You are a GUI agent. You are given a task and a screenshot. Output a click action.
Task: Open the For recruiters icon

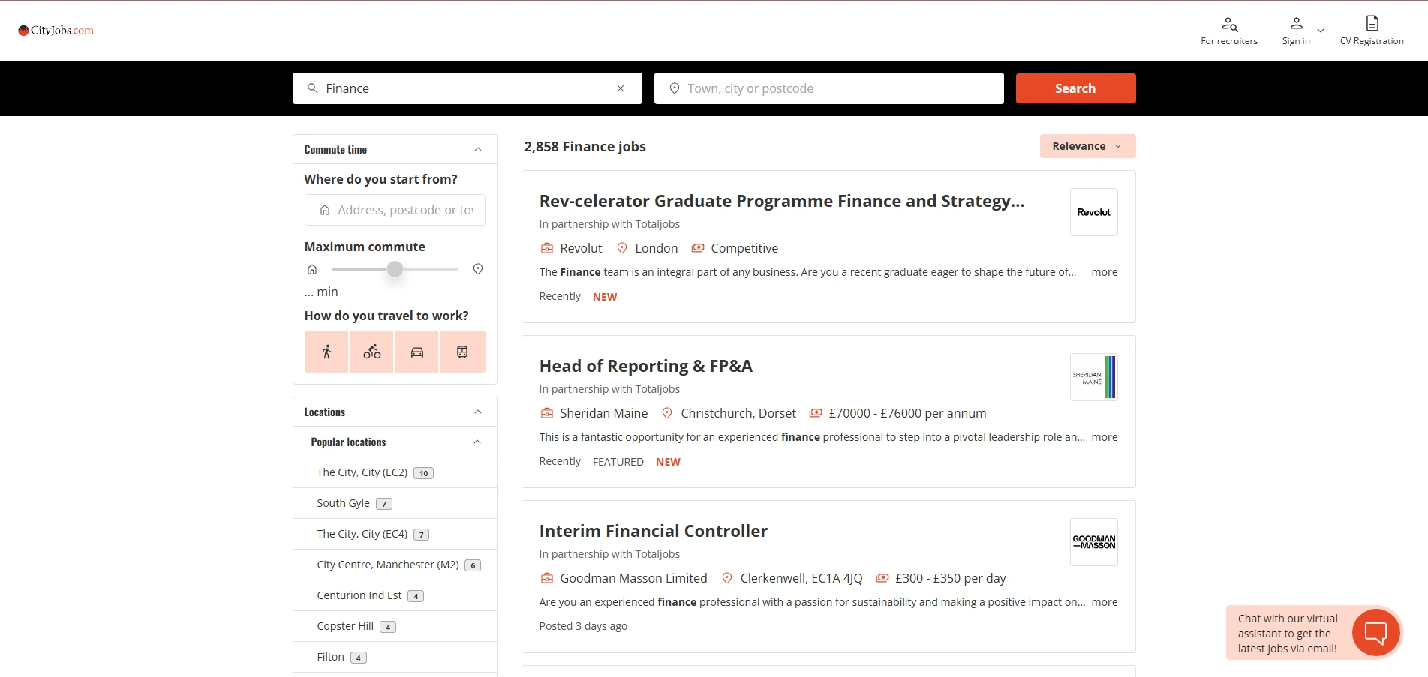tap(1229, 24)
